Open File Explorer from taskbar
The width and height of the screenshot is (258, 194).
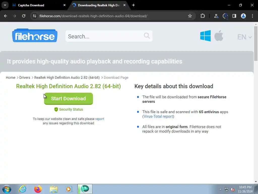pos(54,189)
